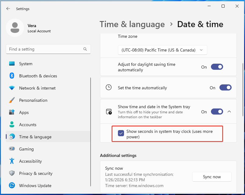Open System settings in sidebar
245x195 pixels.
pos(26,64)
